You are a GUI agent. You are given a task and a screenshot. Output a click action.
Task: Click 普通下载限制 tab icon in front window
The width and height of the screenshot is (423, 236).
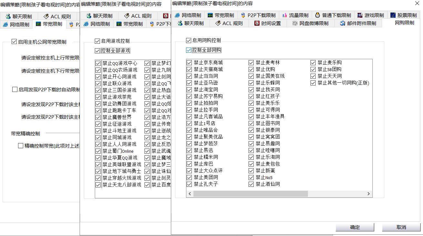pyautogui.click(x=318, y=15)
